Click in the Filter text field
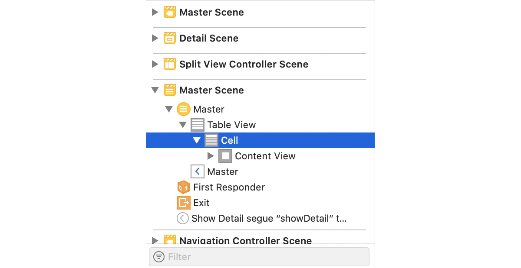The width and height of the screenshot is (521, 268). [x=265, y=257]
